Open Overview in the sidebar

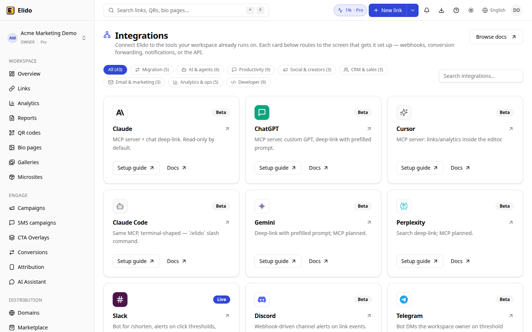47,74
